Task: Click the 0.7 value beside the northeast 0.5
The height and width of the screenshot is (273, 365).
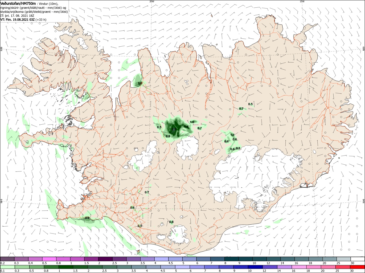Action: (241, 109)
